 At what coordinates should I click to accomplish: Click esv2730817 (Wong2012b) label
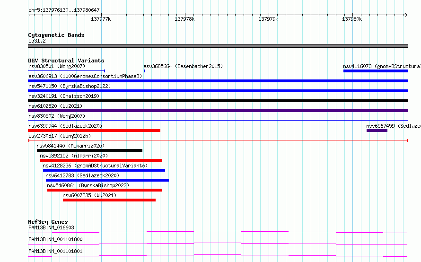(60, 136)
